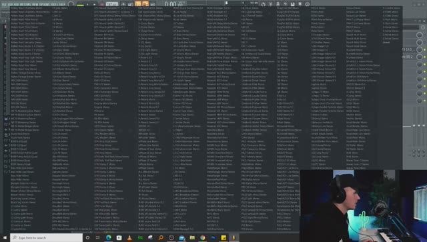
Task: Open the PATTERNS menu
Action: click(x=26, y=5)
